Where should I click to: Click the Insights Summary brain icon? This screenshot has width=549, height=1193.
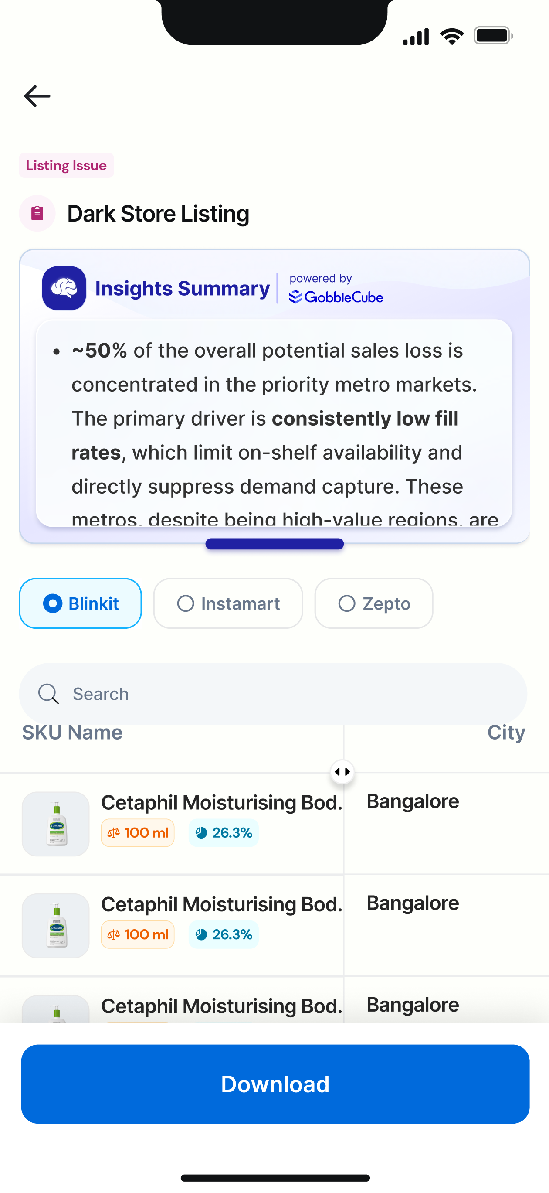64,288
